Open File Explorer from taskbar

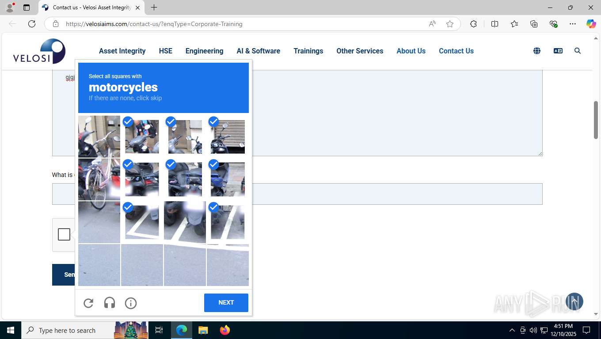[x=203, y=330]
